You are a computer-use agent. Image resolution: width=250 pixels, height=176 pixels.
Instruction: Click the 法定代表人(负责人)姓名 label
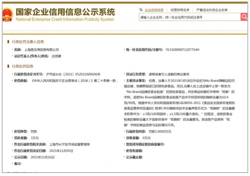point(31,56)
